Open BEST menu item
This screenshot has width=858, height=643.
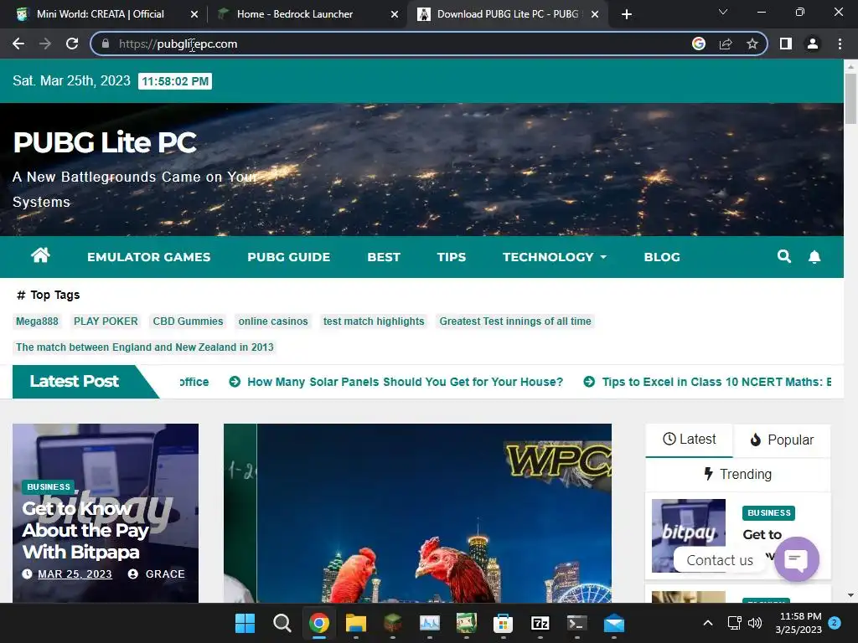[x=384, y=257]
